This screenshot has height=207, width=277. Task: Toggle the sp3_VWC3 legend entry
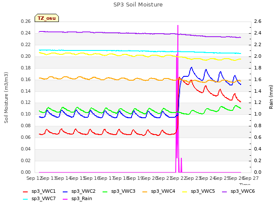[119, 191]
